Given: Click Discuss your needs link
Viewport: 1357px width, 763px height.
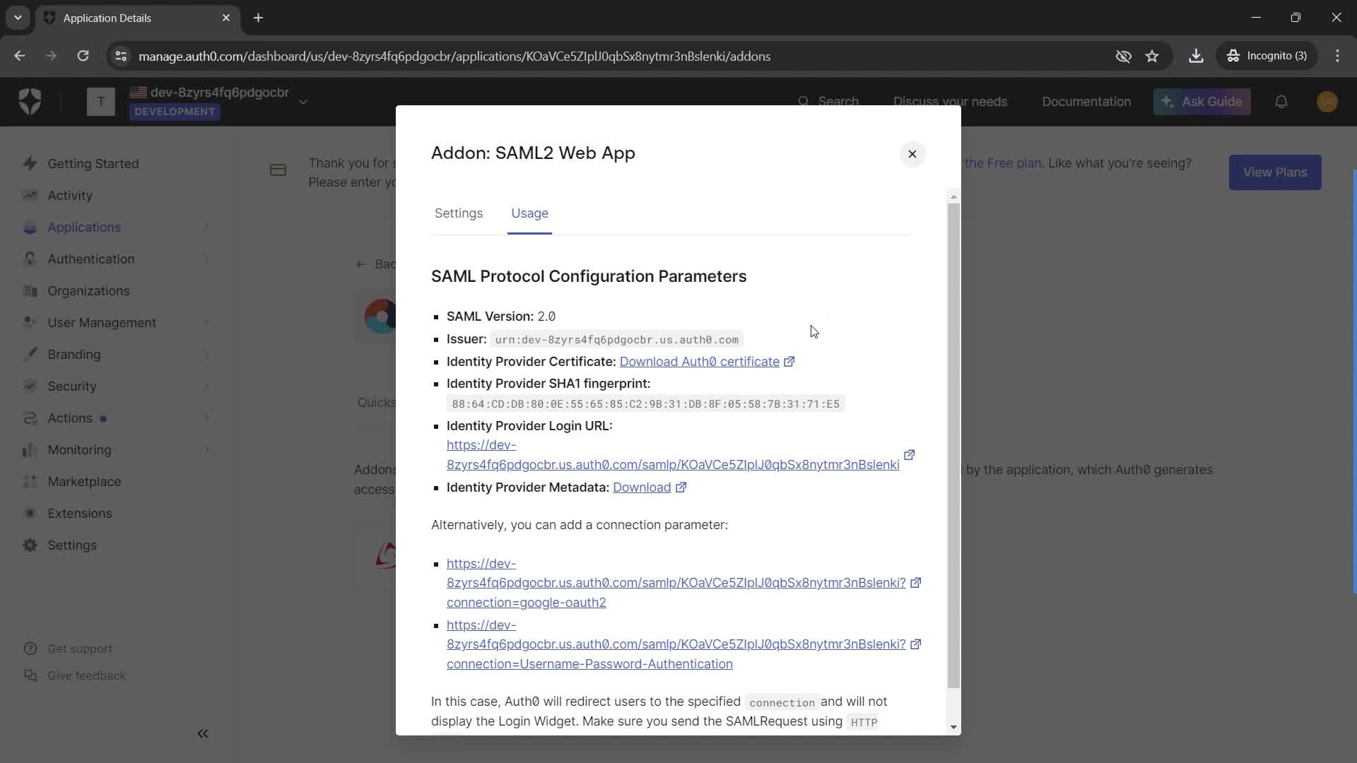Looking at the screenshot, I should click(x=950, y=102).
